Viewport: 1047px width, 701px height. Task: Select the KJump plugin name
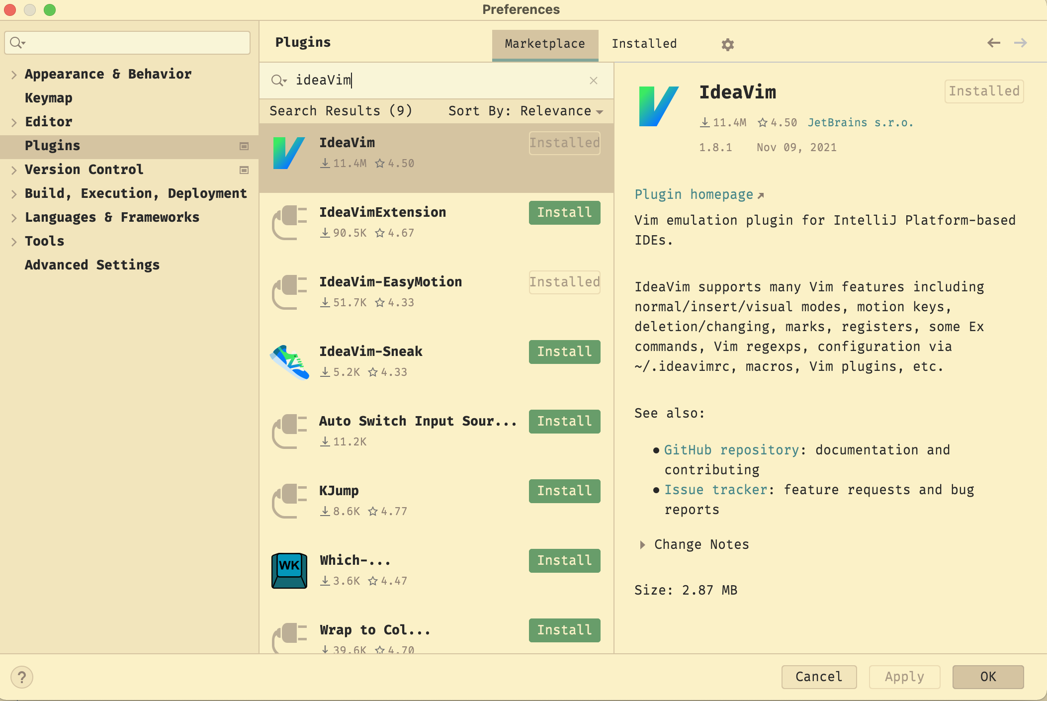point(339,491)
